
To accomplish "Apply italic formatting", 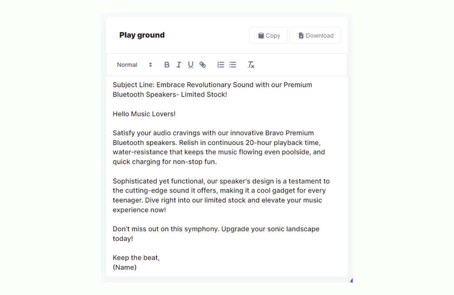I will (179, 65).
